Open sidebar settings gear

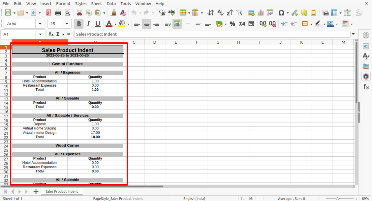point(366,35)
